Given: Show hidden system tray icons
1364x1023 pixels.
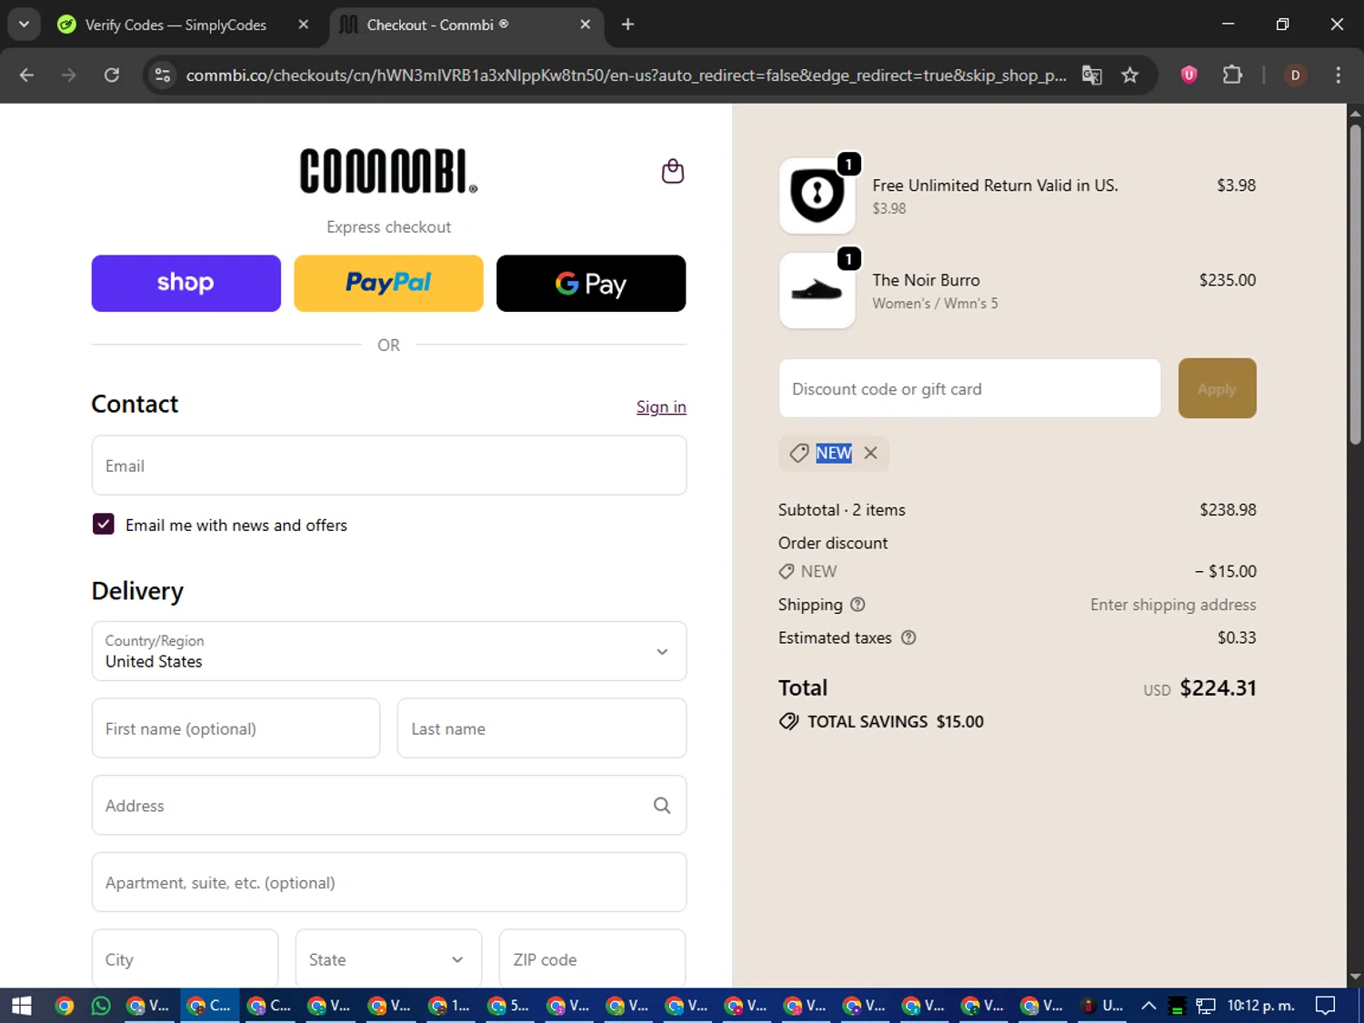Looking at the screenshot, I should (x=1148, y=1006).
